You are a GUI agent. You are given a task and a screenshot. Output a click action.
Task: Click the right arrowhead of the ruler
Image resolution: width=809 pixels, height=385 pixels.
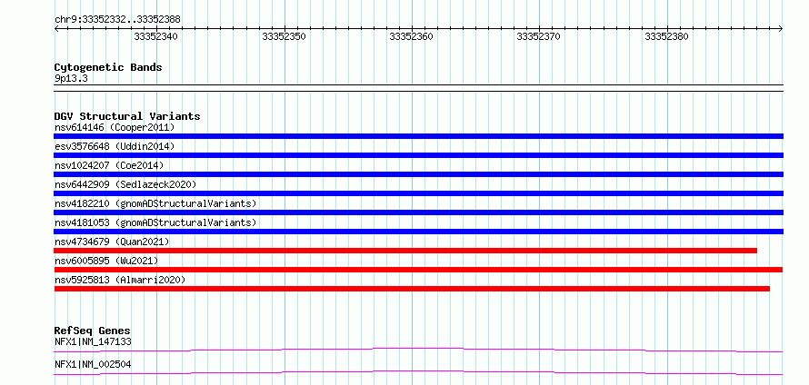780,29
